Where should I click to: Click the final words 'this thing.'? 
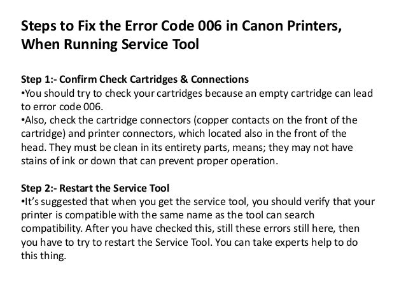coord(43,256)
